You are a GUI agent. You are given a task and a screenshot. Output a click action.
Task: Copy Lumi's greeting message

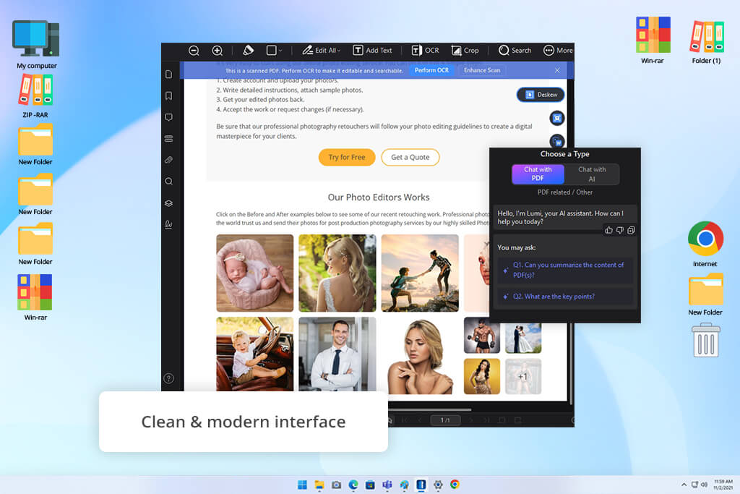pyautogui.click(x=631, y=230)
